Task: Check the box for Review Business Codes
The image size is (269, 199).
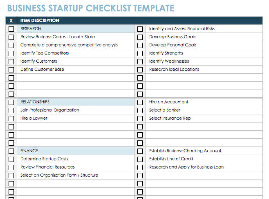Action: pos(11,37)
